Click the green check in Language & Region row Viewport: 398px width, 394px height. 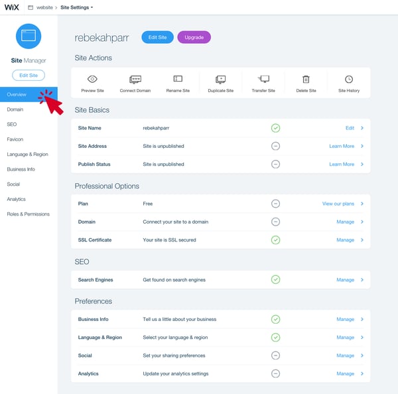pos(275,338)
